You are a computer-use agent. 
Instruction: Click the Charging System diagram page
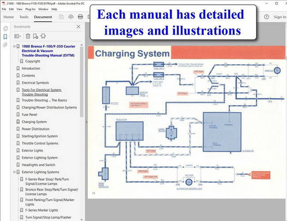tap(187, 122)
